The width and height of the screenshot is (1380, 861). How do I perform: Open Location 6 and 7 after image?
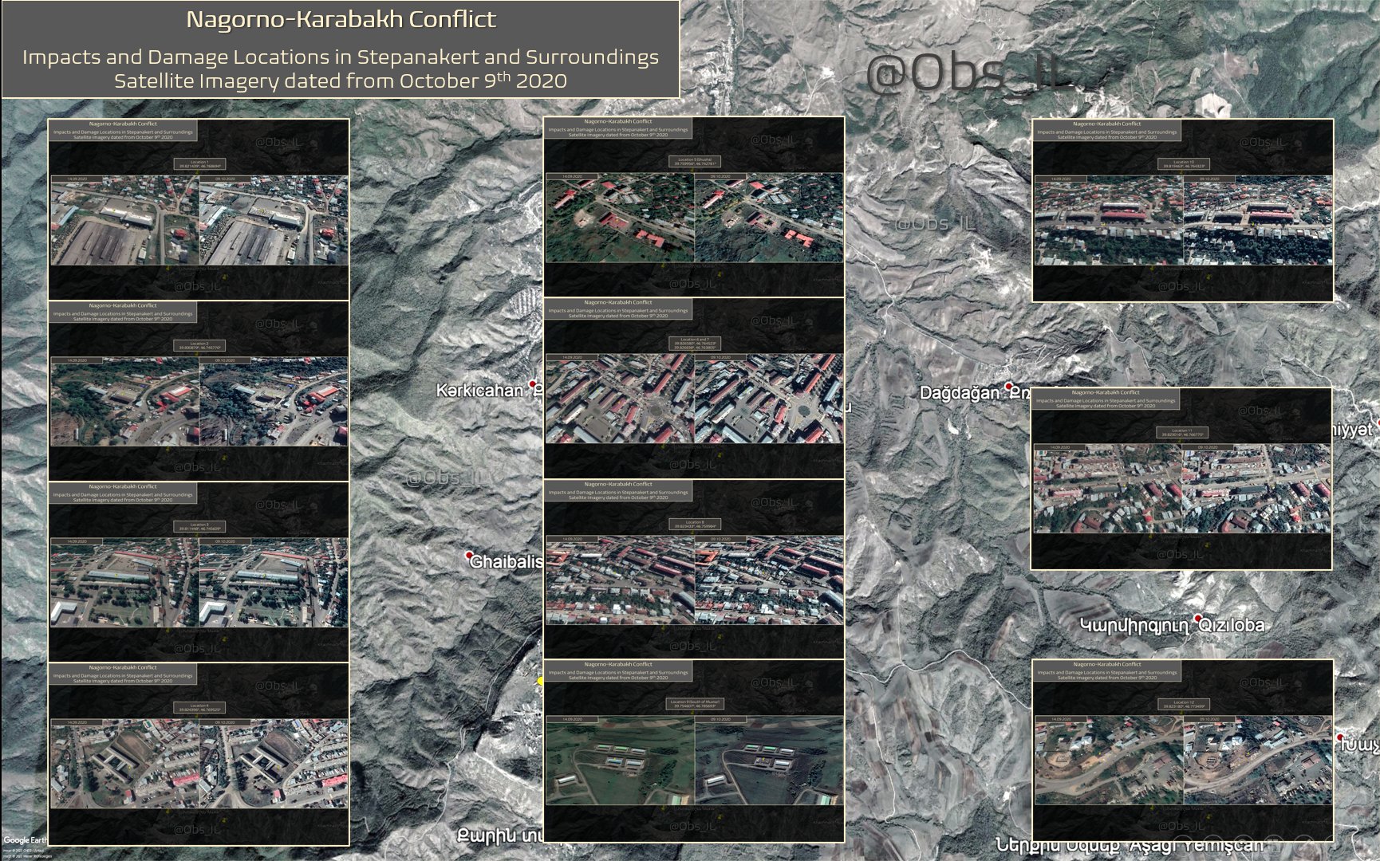click(x=768, y=399)
